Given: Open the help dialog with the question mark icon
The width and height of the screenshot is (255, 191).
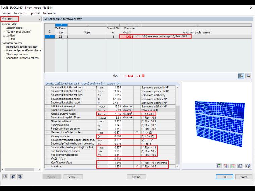Looking at the screenshot, I should pos(5,177).
